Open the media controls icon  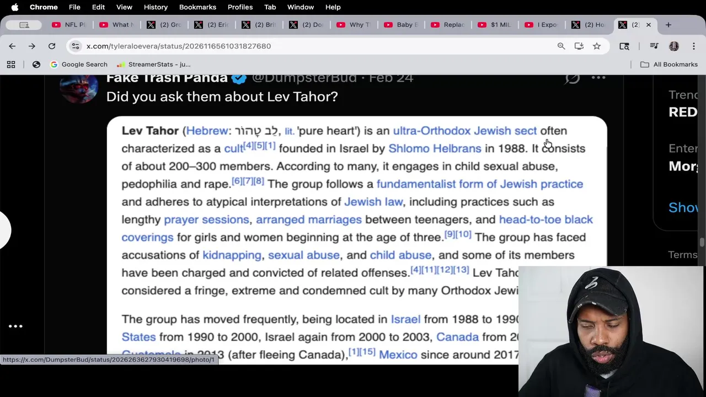pyautogui.click(x=654, y=46)
